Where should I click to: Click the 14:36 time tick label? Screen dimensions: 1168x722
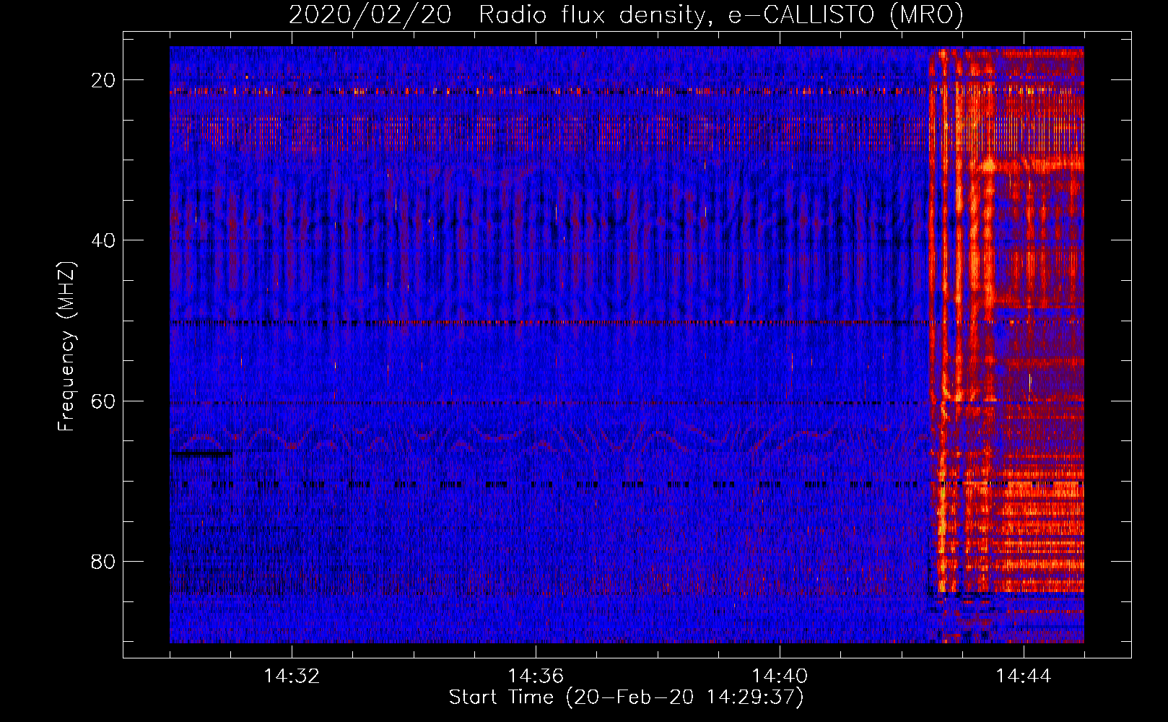[x=536, y=677]
